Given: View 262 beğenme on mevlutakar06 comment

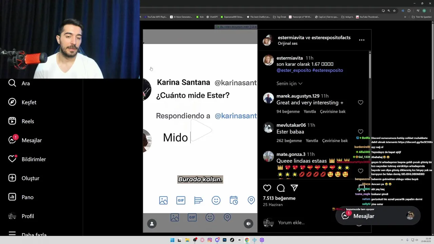Looking at the screenshot, I should (289, 141).
